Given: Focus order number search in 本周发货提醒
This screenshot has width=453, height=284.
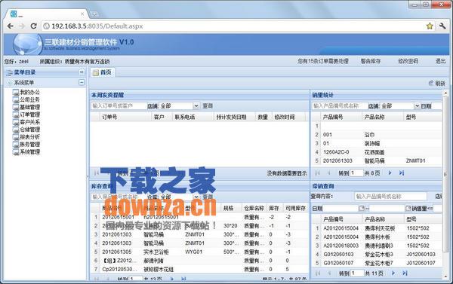Looking at the screenshot, I should click(119, 106).
